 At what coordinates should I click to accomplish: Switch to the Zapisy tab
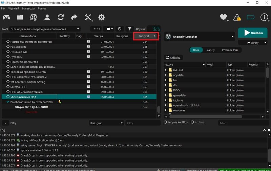click(x=210, y=50)
